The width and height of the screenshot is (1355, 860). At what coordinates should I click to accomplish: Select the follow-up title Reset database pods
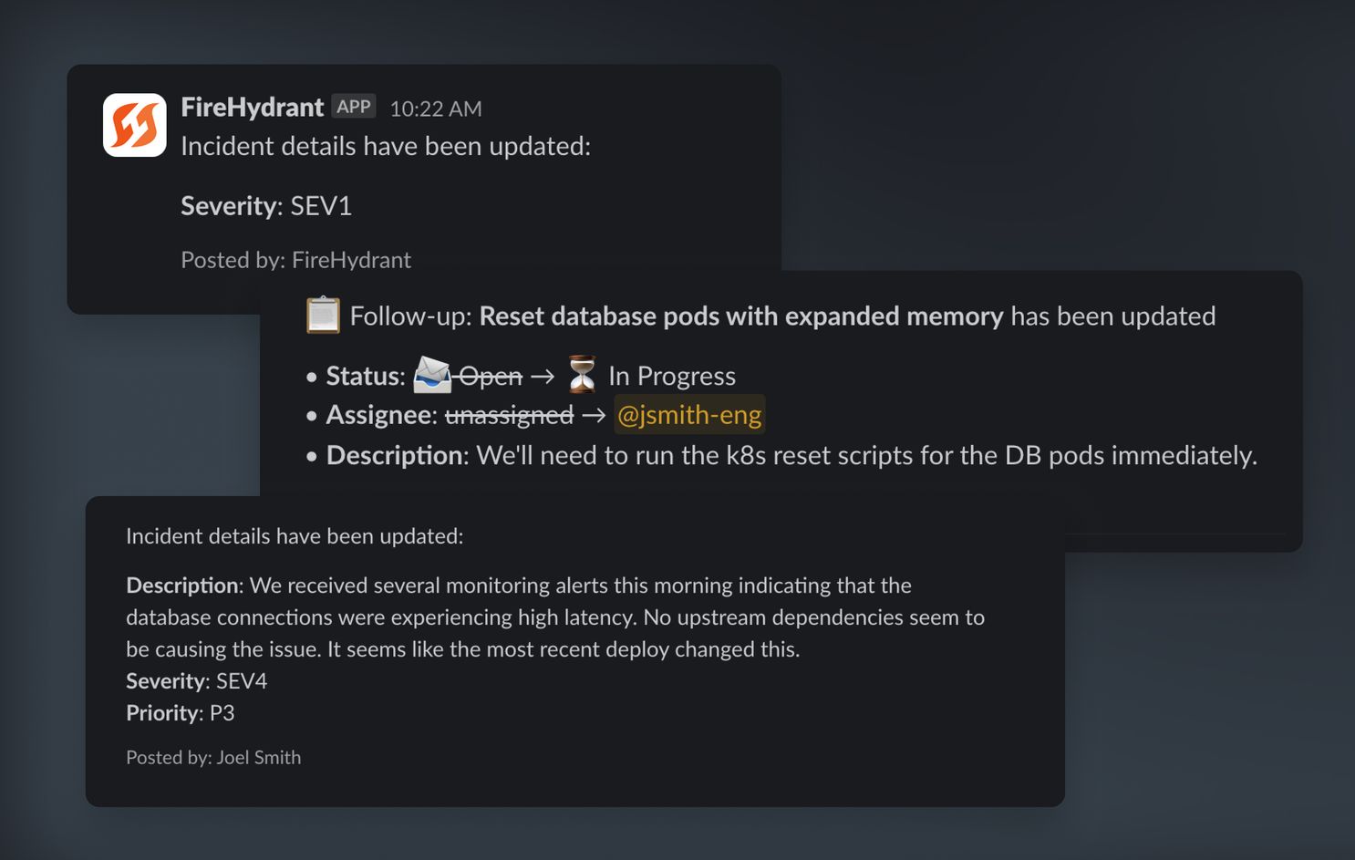coord(741,316)
